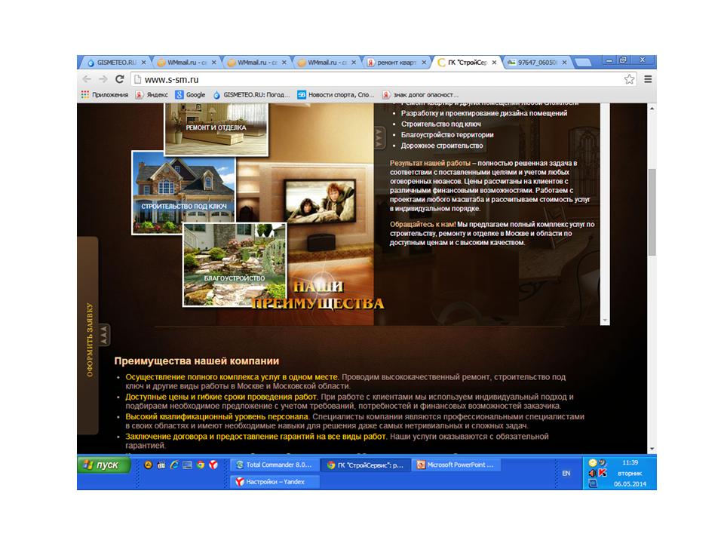Close the GISMETEO.RU tab
Image resolution: width=724 pixels, height=543 pixels.
(143, 63)
